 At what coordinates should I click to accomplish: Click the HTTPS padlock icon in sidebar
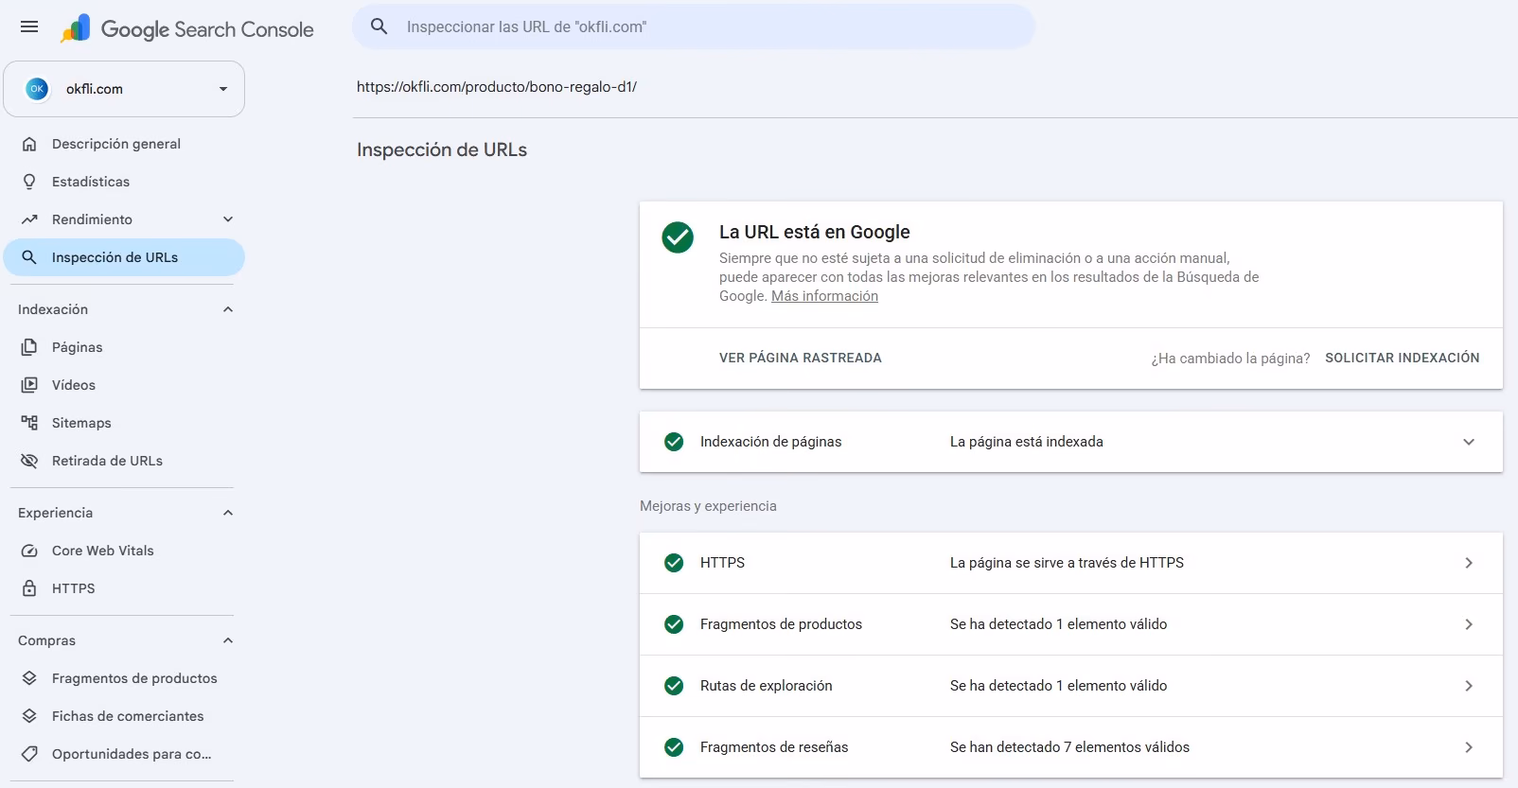coord(29,588)
